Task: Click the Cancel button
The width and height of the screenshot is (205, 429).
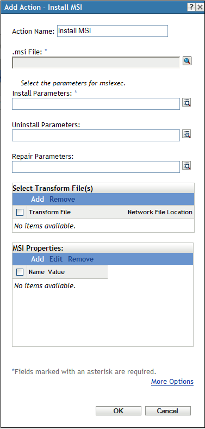Action: tap(168, 411)
